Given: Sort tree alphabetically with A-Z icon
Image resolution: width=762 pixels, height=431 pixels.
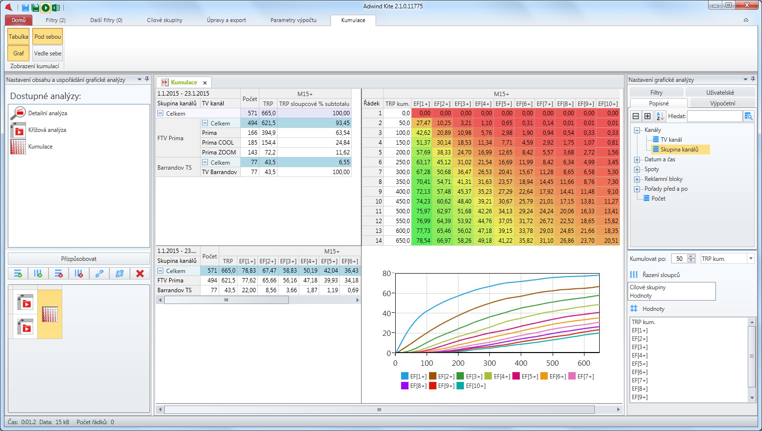Looking at the screenshot, I should [660, 116].
